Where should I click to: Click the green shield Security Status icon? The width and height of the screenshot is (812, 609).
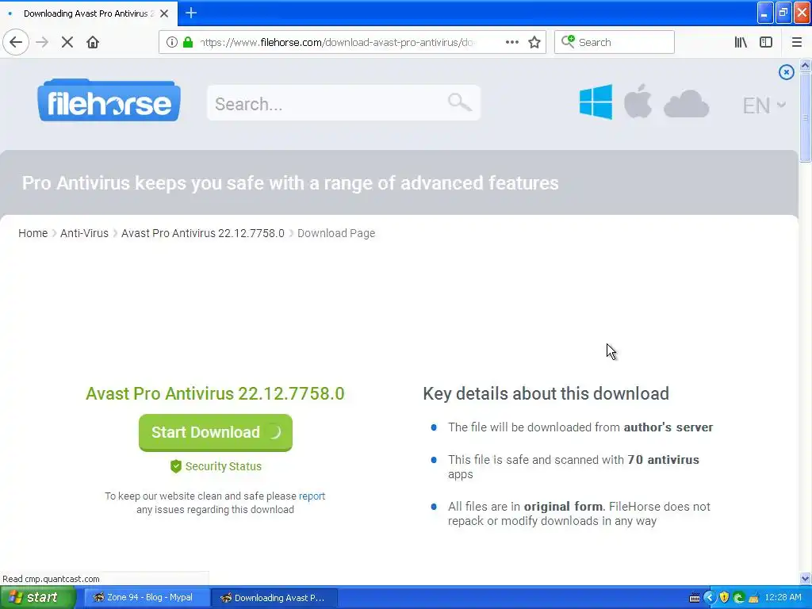coord(176,466)
